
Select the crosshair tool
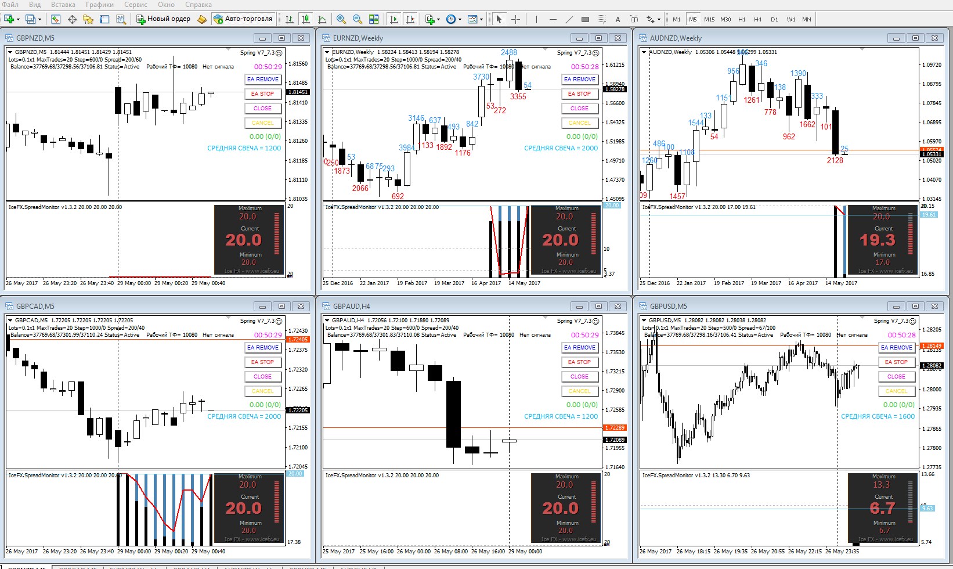click(515, 19)
